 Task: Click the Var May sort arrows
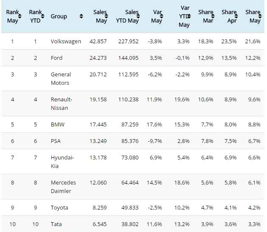click(161, 16)
